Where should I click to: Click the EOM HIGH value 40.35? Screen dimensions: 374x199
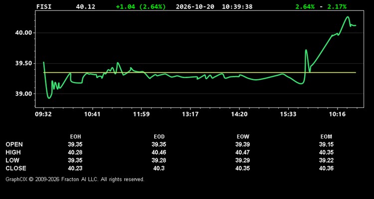click(x=326, y=152)
